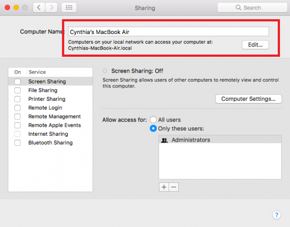This screenshot has width=290, height=227.
Task: Tick the Remote Management checkbox
Action: 18,117
